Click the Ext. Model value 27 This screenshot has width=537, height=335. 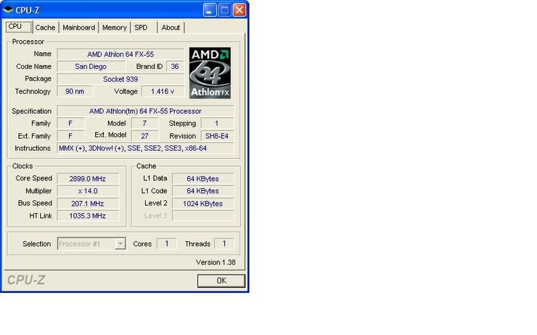144,136
